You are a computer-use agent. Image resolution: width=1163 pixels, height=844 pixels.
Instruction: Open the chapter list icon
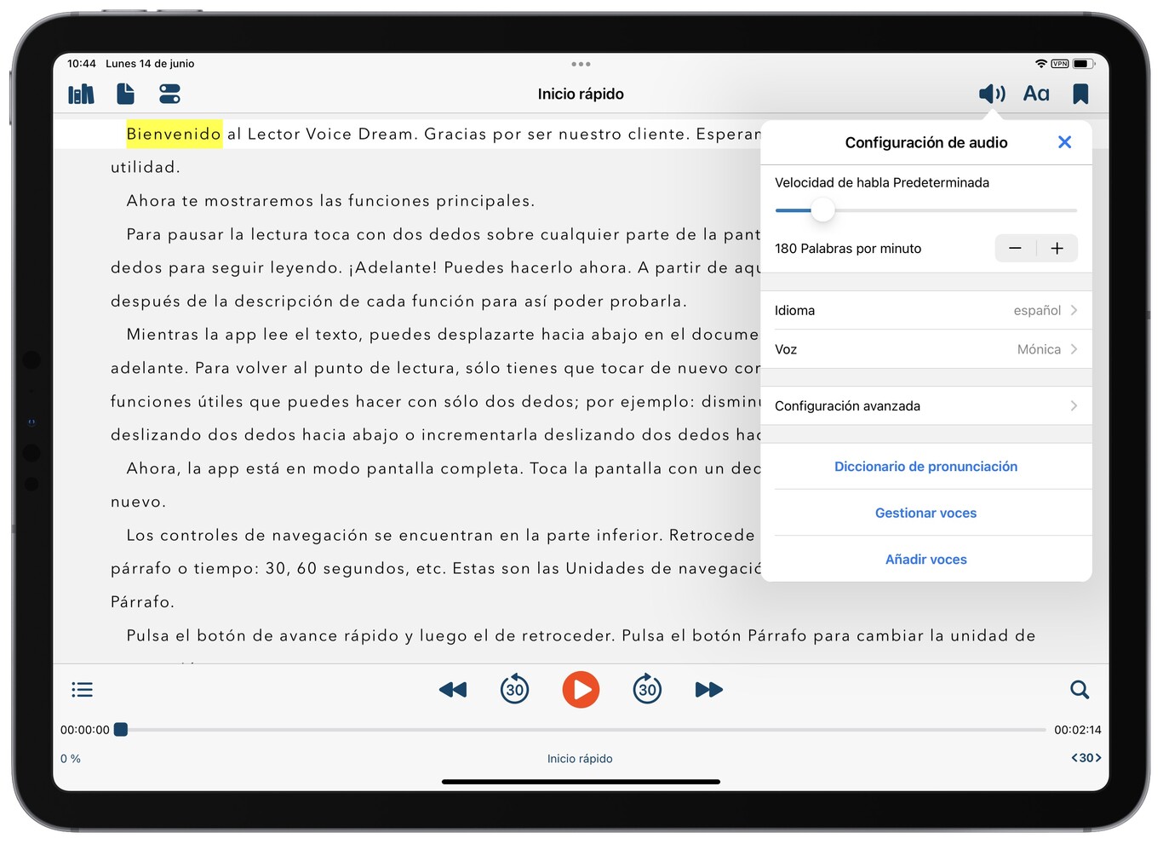[82, 690]
